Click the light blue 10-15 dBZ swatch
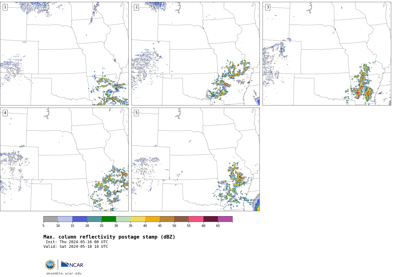This screenshot has height=277, width=394. pos(65,219)
